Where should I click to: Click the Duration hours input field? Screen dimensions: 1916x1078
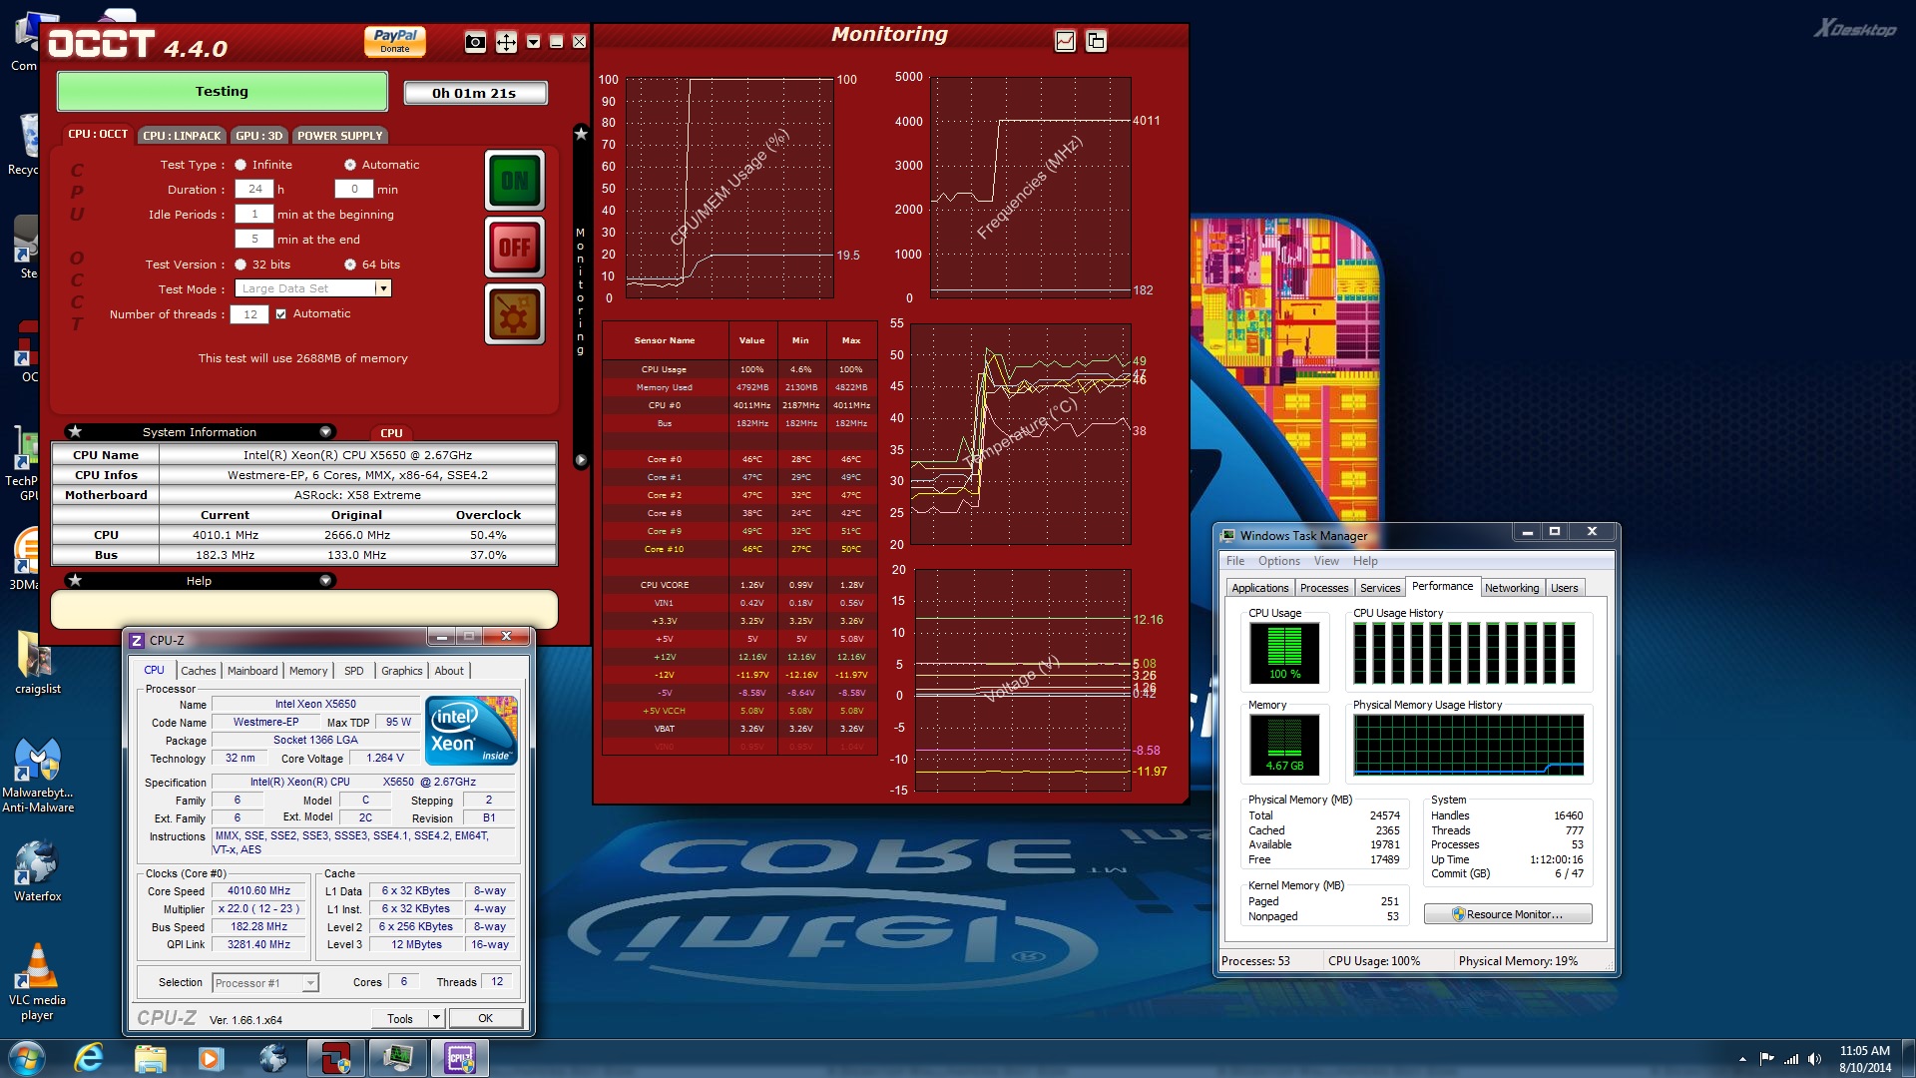tap(254, 189)
